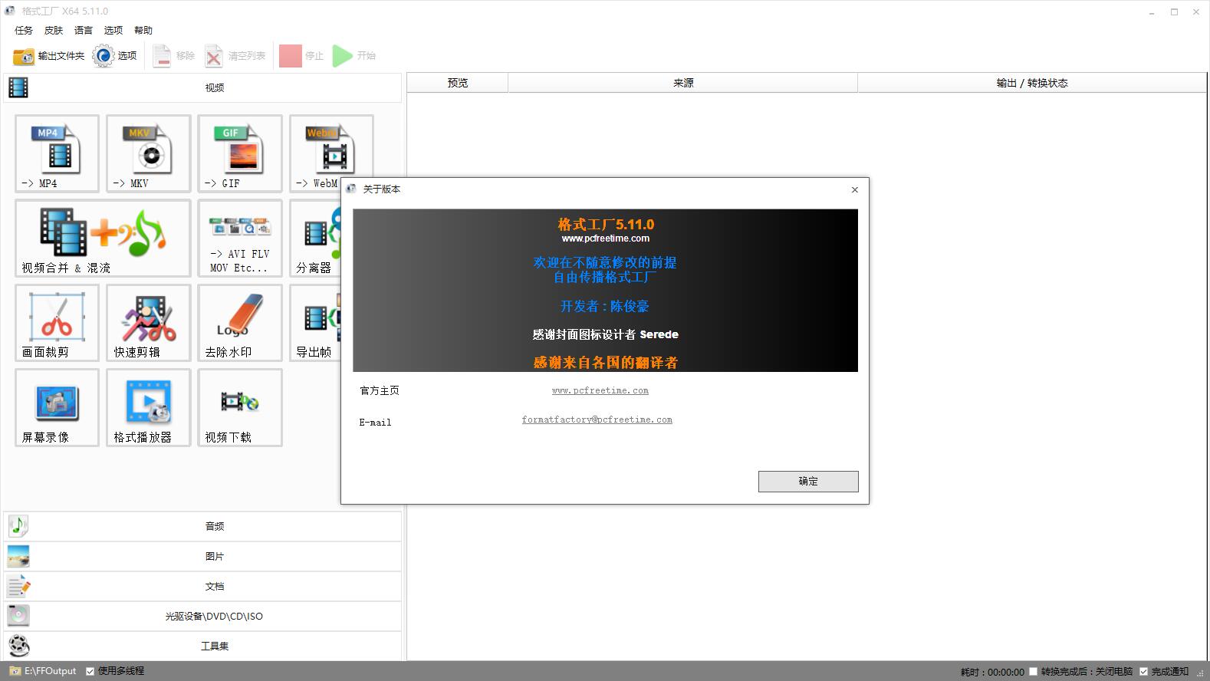Toggle the 完成通知 checkbox
The width and height of the screenshot is (1210, 681).
[1143, 672]
